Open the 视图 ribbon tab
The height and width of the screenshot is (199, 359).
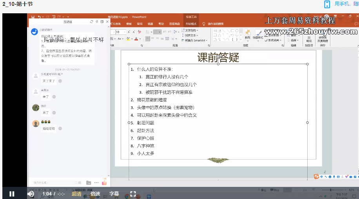[x=150, y=24]
